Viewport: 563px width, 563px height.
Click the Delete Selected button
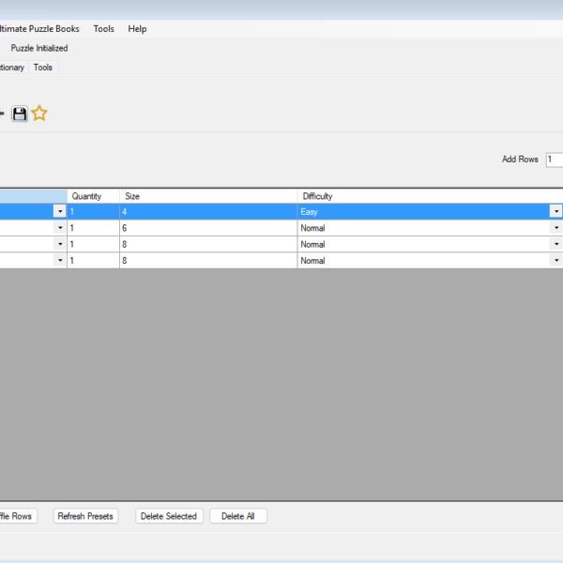pos(168,516)
